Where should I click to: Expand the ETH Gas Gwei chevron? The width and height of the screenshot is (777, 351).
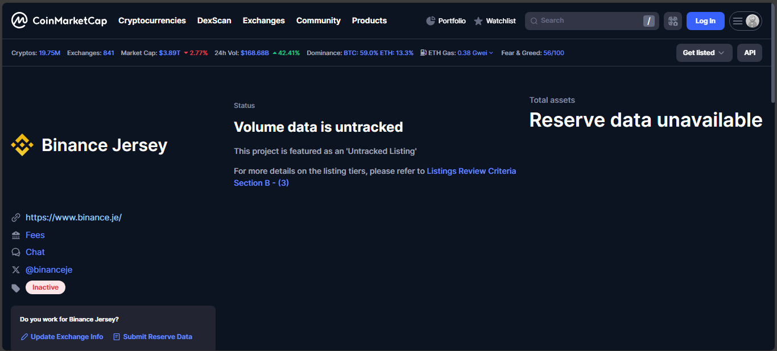pyautogui.click(x=491, y=53)
